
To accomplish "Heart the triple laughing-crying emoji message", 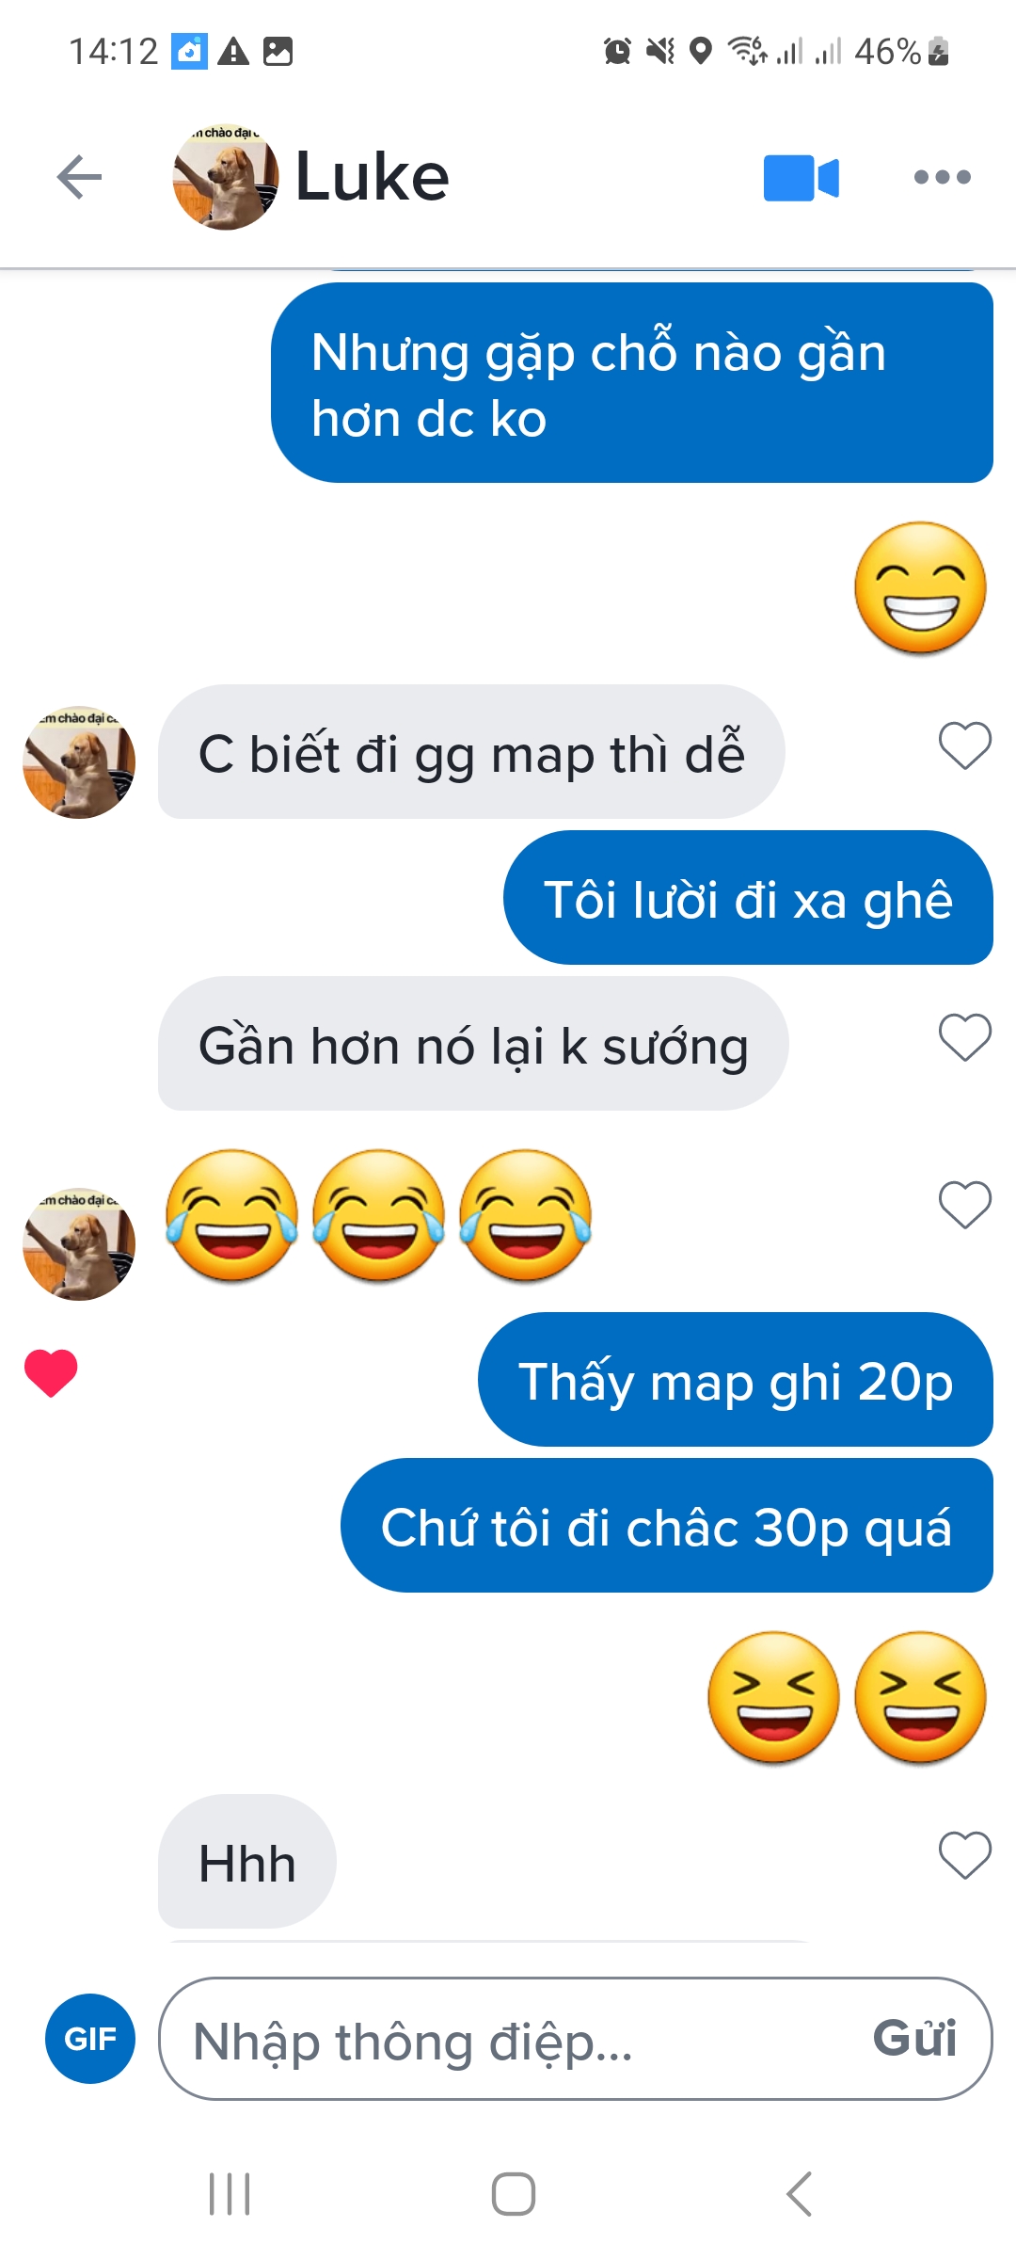I will [965, 1205].
